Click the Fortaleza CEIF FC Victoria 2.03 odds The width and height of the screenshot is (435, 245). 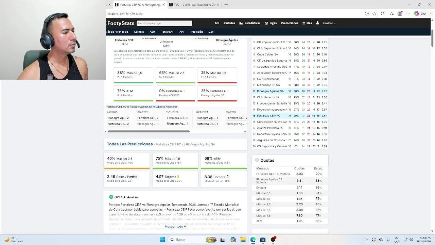(x=299, y=174)
